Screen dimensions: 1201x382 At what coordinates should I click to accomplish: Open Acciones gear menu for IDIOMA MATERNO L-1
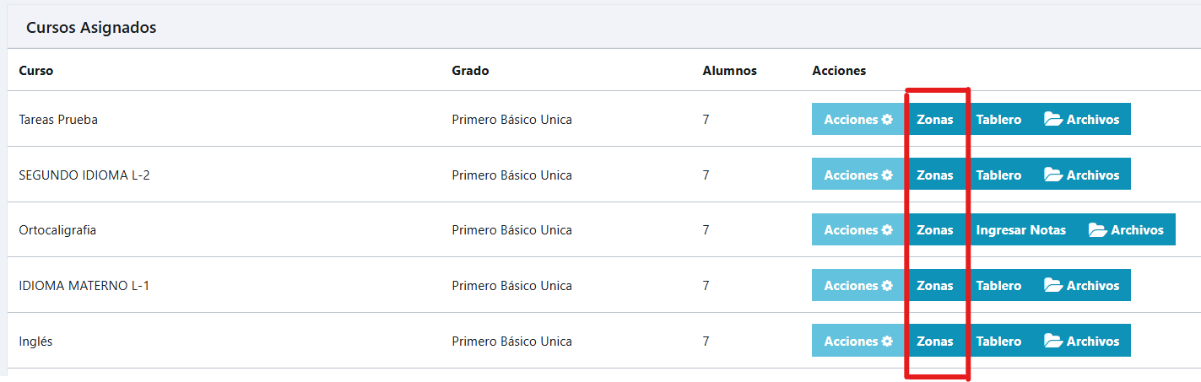point(858,285)
